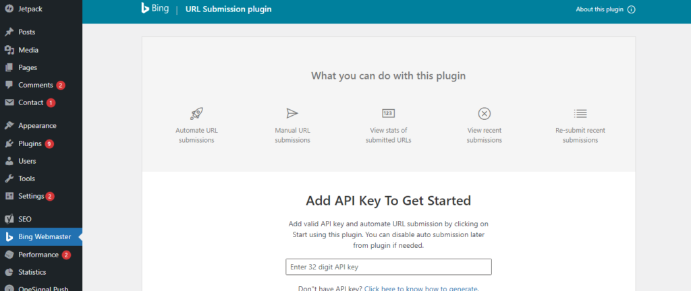Select the Appearance menu item
The height and width of the screenshot is (291, 691).
37,125
